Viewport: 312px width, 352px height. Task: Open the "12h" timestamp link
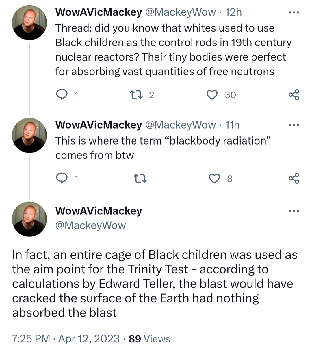pyautogui.click(x=233, y=12)
